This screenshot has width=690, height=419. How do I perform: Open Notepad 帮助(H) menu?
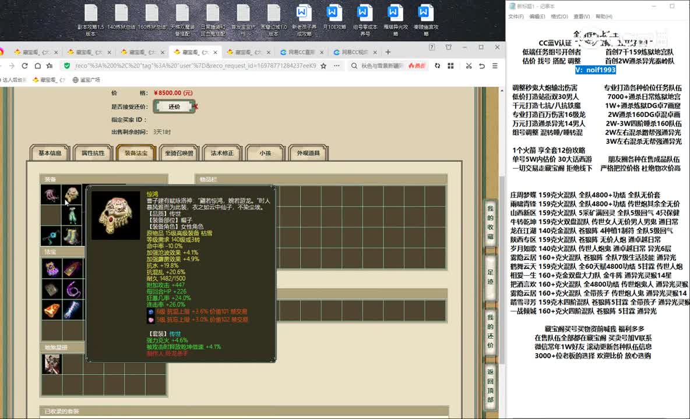pos(604,17)
